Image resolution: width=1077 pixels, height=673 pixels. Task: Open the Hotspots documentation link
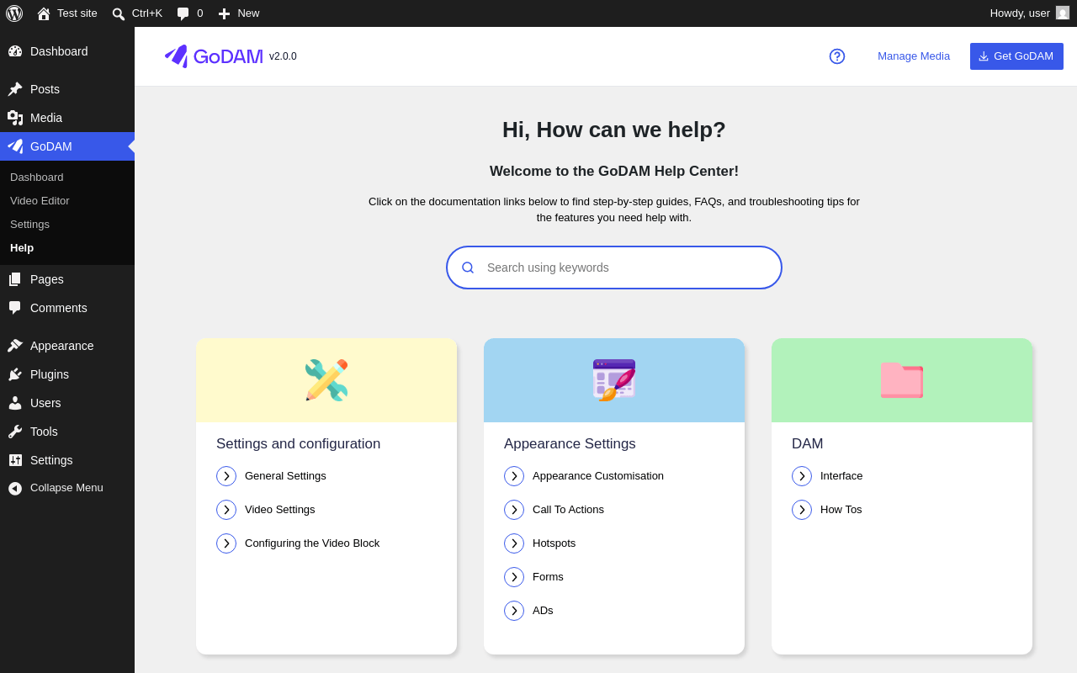tap(554, 543)
